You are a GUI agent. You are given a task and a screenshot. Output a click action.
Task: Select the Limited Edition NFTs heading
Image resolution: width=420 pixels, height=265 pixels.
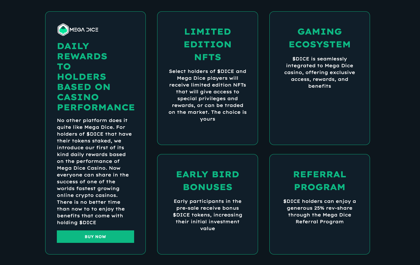[x=207, y=44]
